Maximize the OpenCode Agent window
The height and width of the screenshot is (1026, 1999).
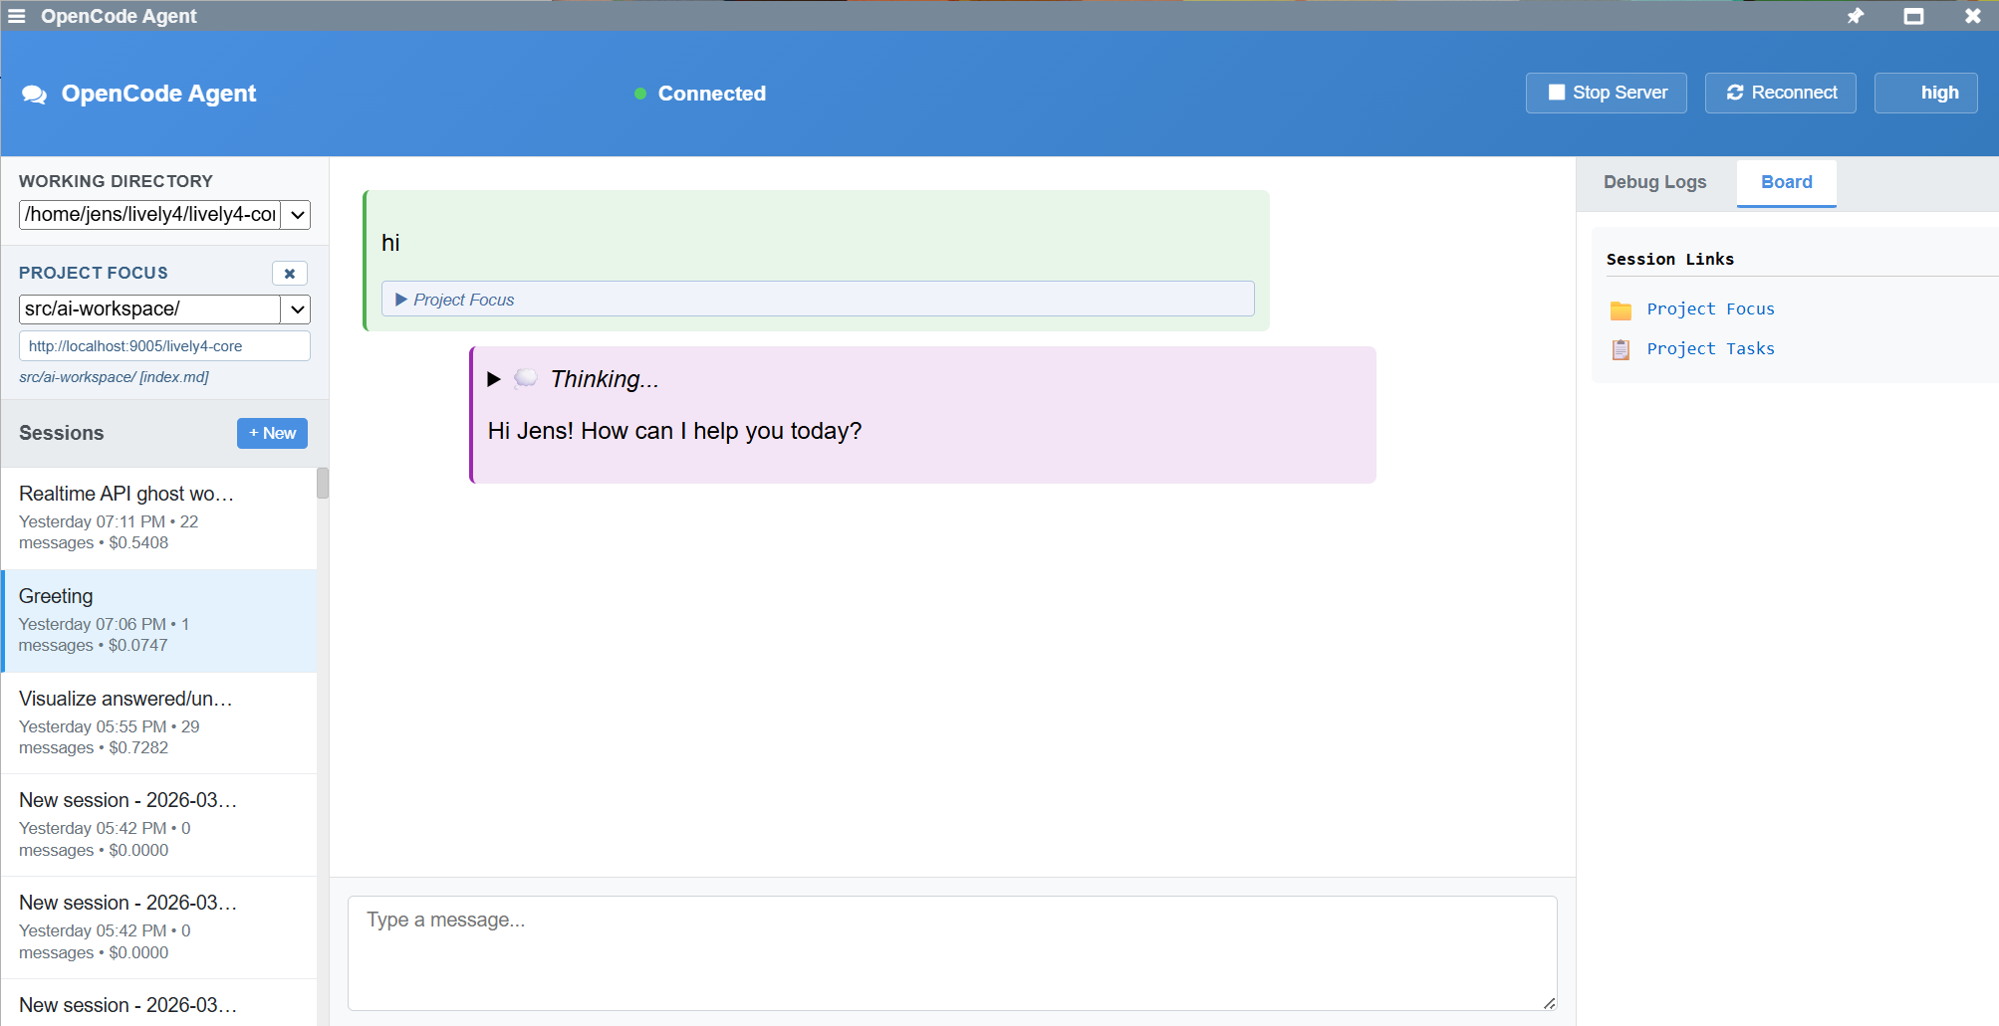(1913, 16)
